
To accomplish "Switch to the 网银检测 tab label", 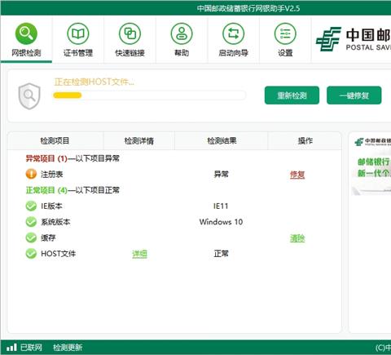I will click(x=26, y=53).
